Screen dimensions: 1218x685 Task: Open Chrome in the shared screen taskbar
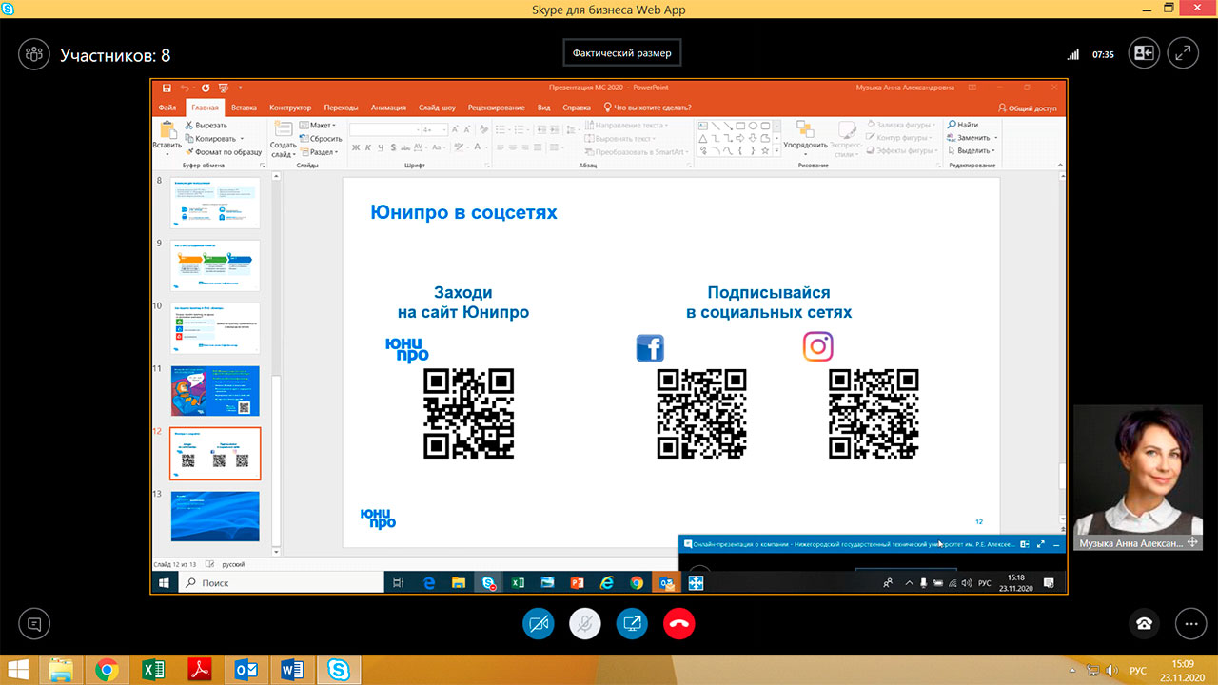point(636,583)
